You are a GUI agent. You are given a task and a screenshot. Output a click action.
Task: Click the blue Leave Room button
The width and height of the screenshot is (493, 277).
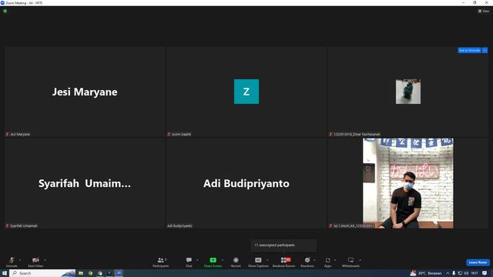pyautogui.click(x=478, y=262)
